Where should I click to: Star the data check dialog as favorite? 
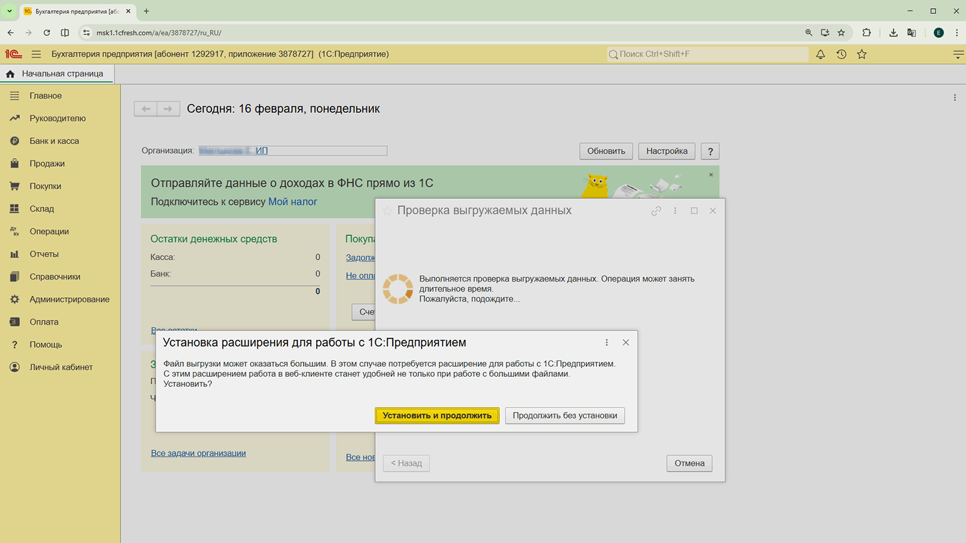tap(387, 211)
